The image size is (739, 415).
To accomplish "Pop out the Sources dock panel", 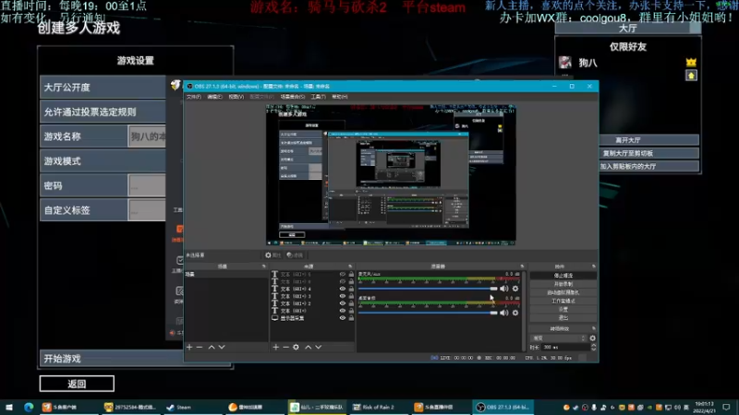I will point(350,267).
